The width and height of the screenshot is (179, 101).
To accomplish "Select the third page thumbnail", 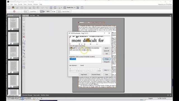I will click(x=13, y=52).
